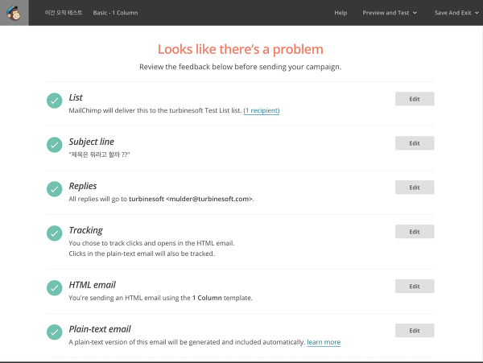Edit the Tracking section
The width and height of the screenshot is (483, 363).
(x=415, y=232)
